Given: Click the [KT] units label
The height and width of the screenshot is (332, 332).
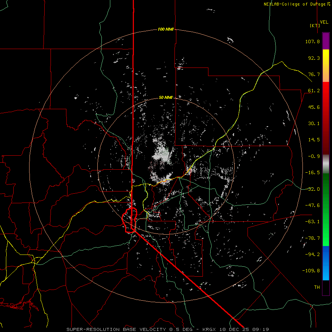Looking at the screenshot, I should [x=315, y=25].
